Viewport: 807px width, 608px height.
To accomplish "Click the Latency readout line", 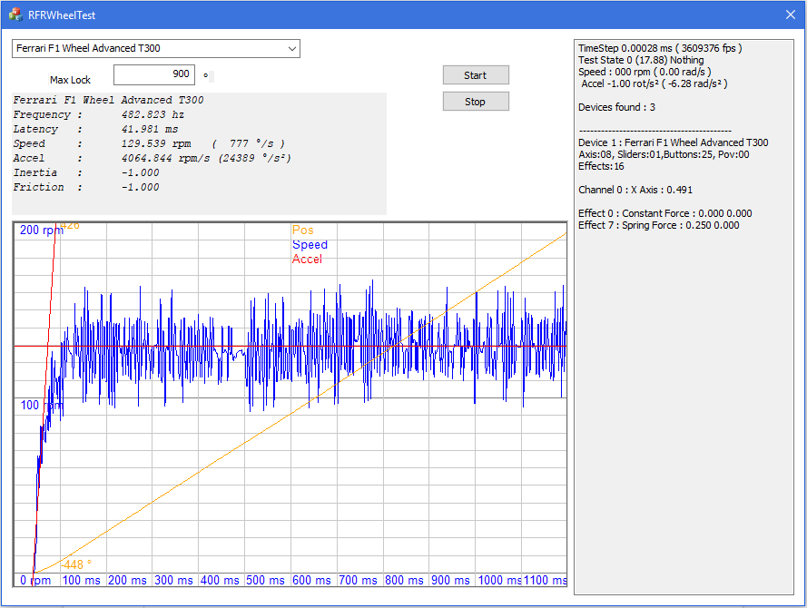I will 95,130.
